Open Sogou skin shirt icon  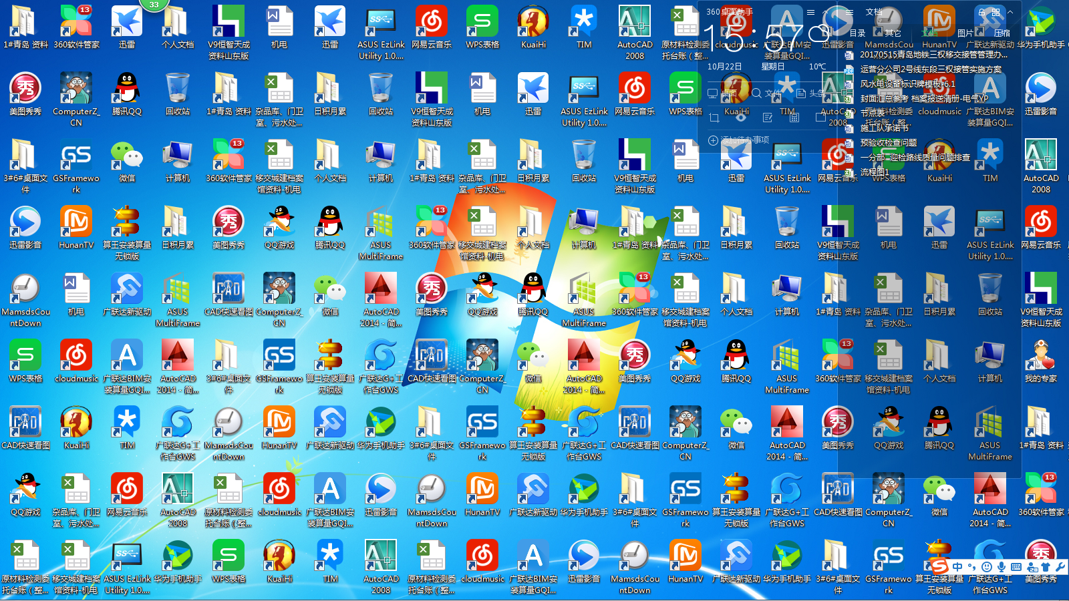point(1046,567)
